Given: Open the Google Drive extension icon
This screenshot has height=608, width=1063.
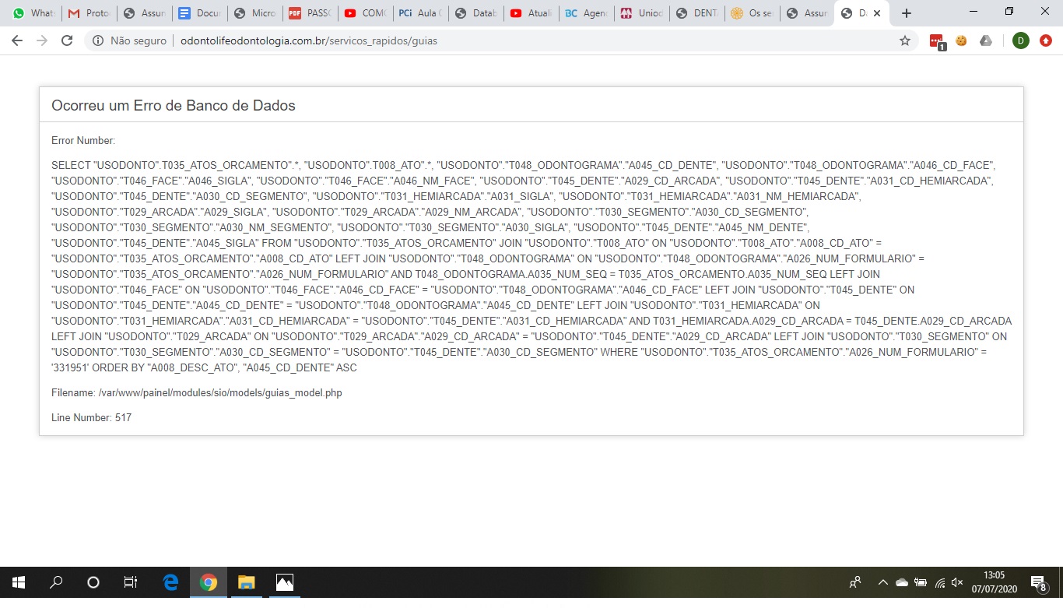Looking at the screenshot, I should pos(986,40).
